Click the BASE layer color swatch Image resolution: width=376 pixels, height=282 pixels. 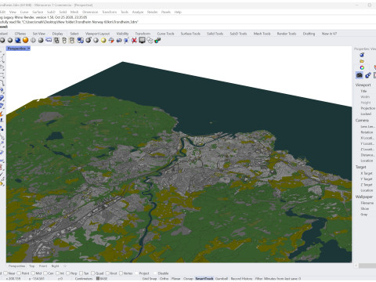(x=98, y=279)
